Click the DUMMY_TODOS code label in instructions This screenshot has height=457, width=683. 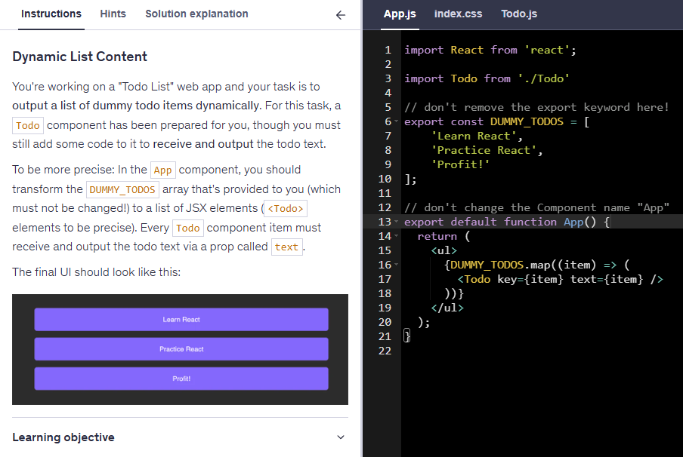click(122, 189)
